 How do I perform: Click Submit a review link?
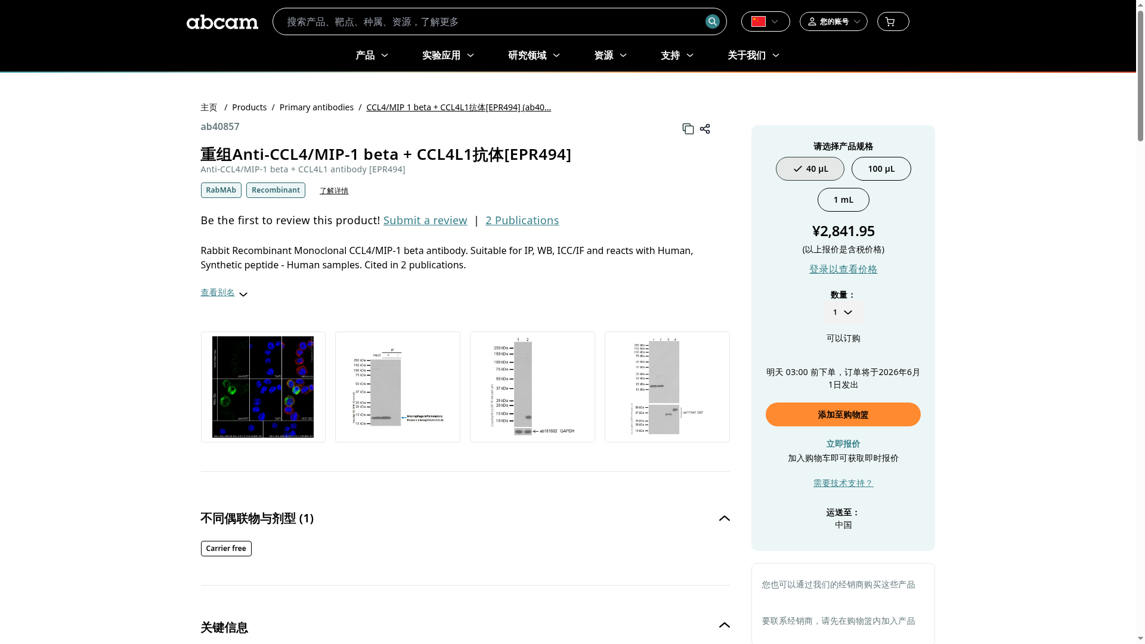pos(425,221)
